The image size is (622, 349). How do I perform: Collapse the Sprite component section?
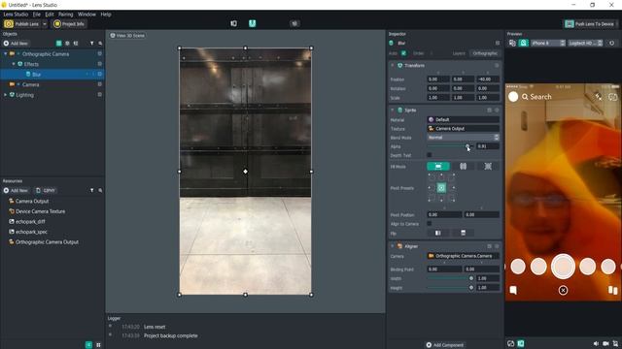[393, 110]
